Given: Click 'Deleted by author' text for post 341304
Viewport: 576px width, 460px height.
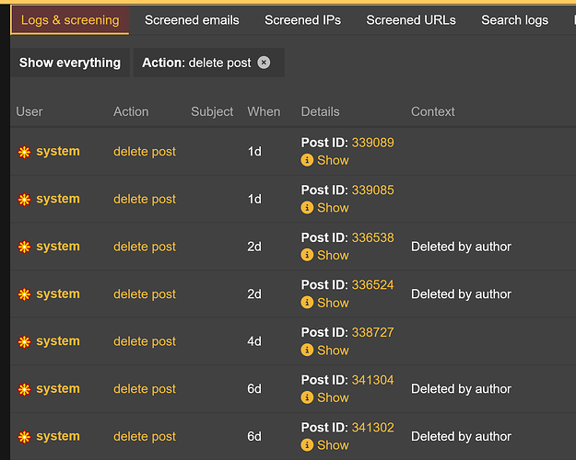Looking at the screenshot, I should pos(461,389).
